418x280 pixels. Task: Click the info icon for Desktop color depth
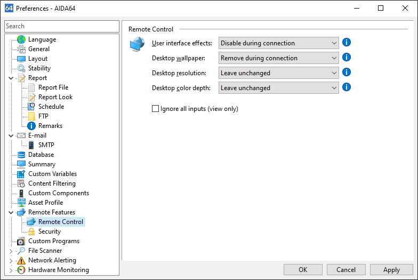tap(347, 87)
